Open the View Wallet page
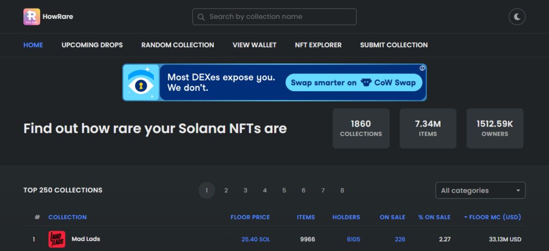549x251 pixels. pos(254,45)
